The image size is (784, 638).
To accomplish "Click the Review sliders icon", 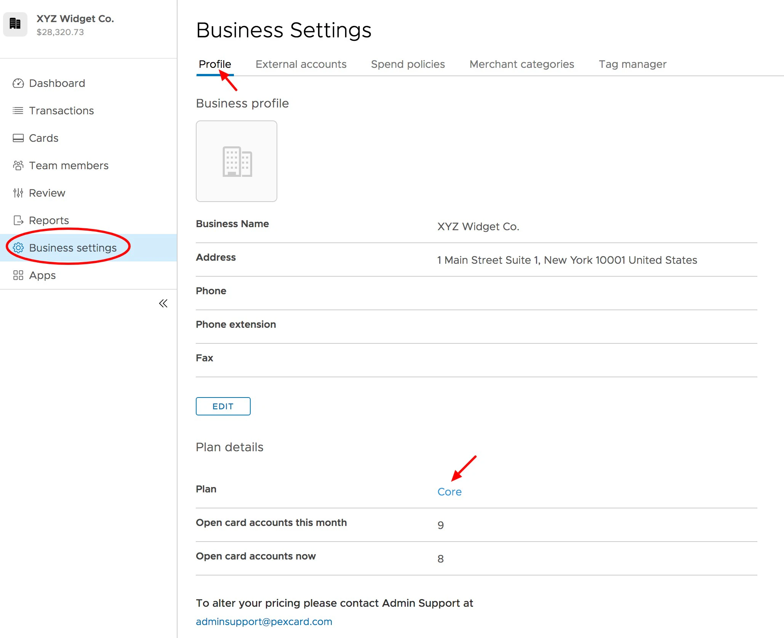I will tap(18, 193).
